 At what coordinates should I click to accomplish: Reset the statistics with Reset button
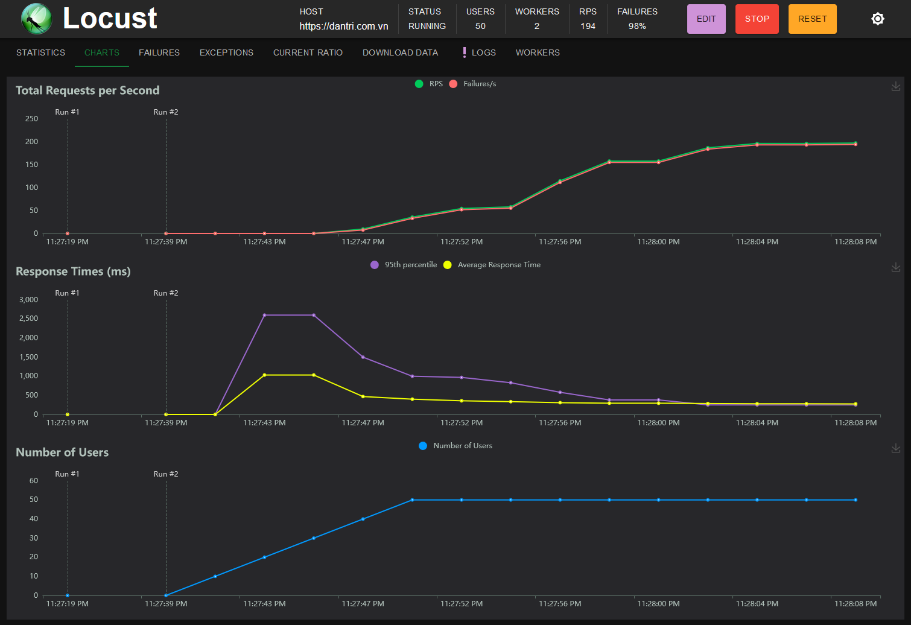point(813,19)
